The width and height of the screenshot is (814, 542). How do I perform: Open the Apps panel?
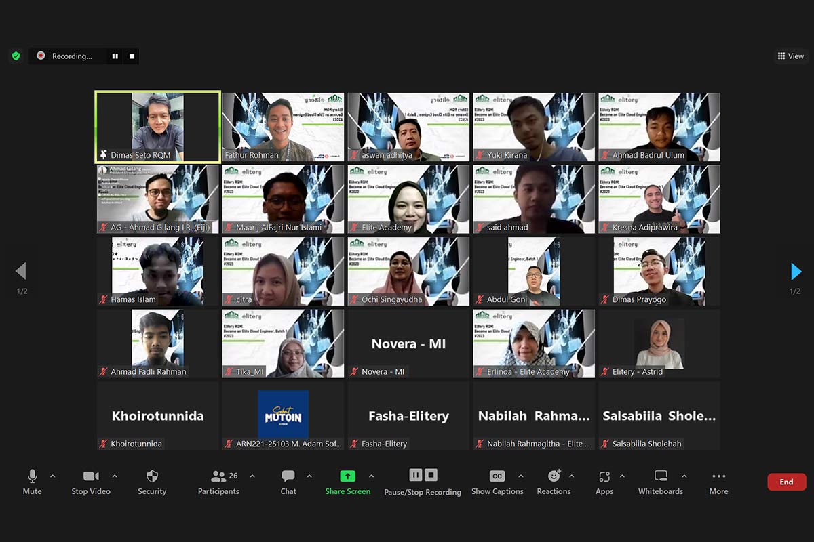[x=604, y=476]
